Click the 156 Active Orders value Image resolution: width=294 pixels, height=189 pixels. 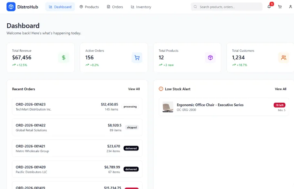click(89, 58)
